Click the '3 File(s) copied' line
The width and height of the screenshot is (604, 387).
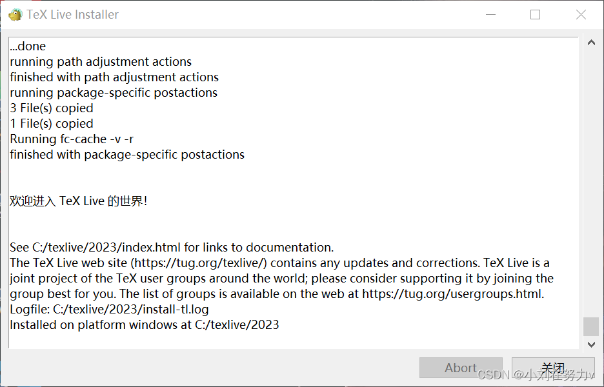click(x=51, y=108)
